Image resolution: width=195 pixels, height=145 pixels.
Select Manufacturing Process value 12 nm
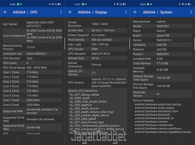tap(30, 47)
